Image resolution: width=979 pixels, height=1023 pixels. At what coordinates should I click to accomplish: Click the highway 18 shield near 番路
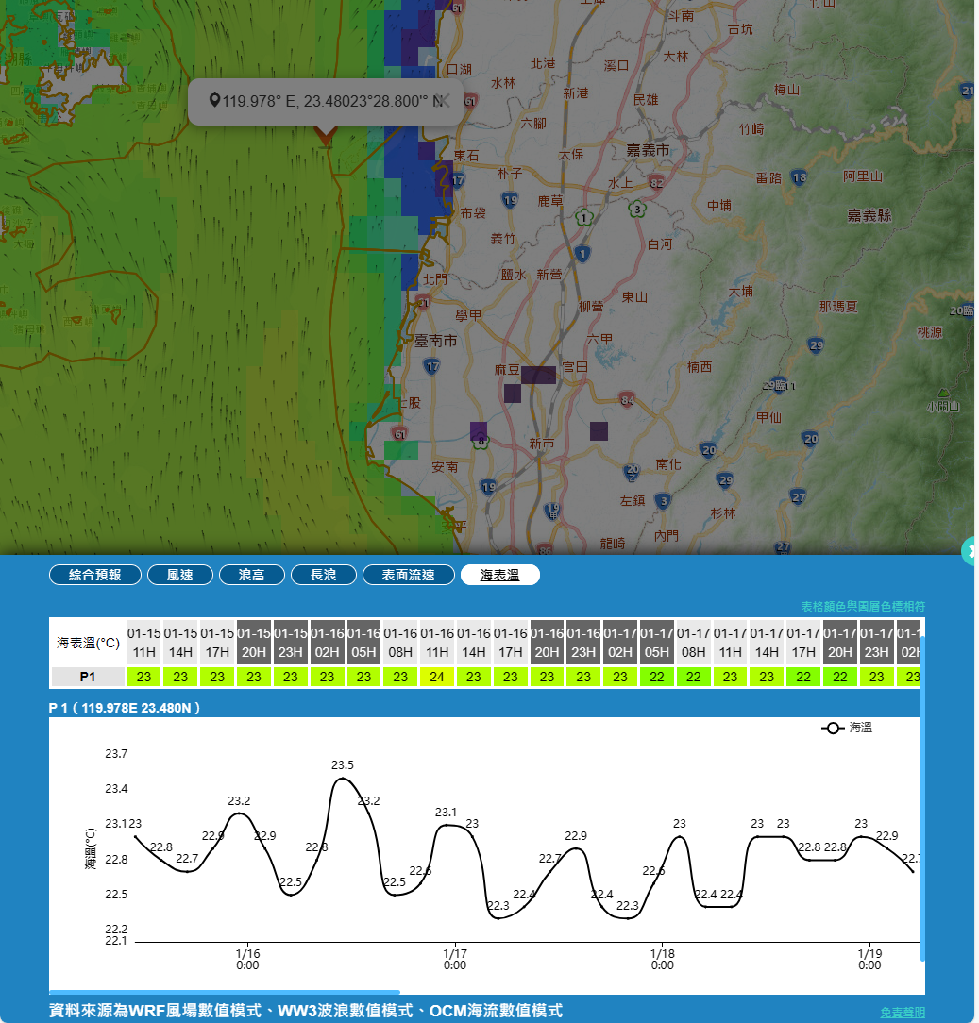(800, 177)
